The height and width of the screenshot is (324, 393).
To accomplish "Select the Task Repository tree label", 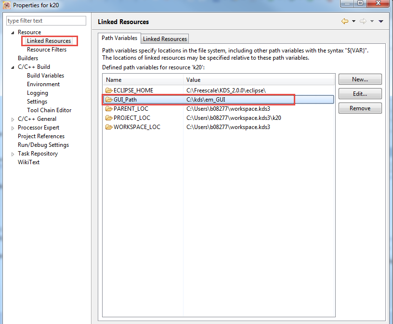I will pyautogui.click(x=38, y=154).
